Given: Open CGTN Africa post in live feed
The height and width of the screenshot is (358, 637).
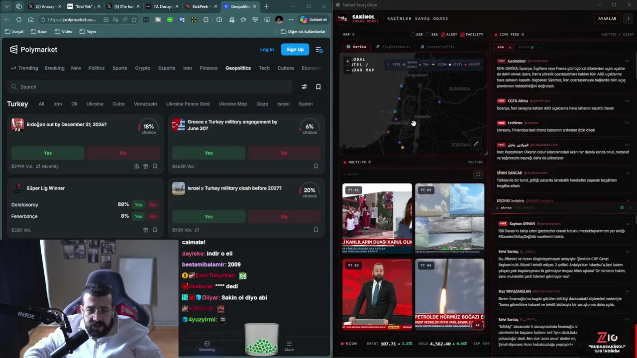Looking at the screenshot, I should coord(563,104).
